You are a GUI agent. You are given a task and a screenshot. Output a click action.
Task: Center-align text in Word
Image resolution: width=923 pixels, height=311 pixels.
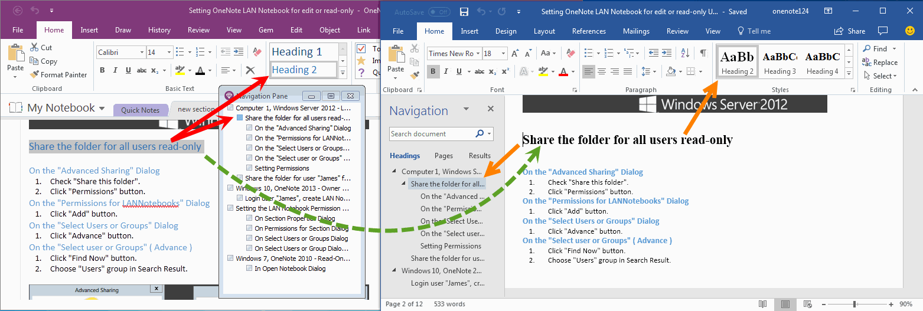tap(602, 71)
